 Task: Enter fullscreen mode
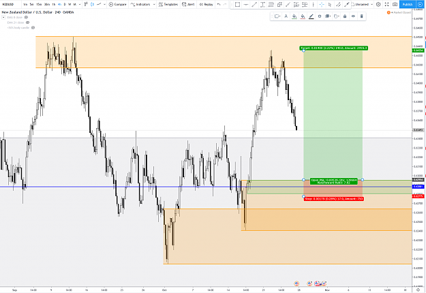click(x=386, y=4)
